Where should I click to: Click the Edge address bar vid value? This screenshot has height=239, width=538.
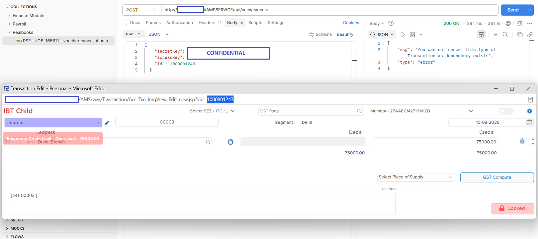[x=220, y=99]
